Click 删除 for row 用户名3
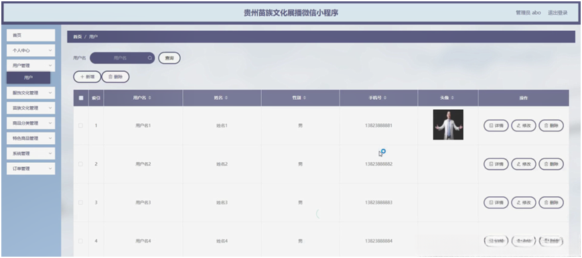This screenshot has height=258, width=582. (x=551, y=202)
